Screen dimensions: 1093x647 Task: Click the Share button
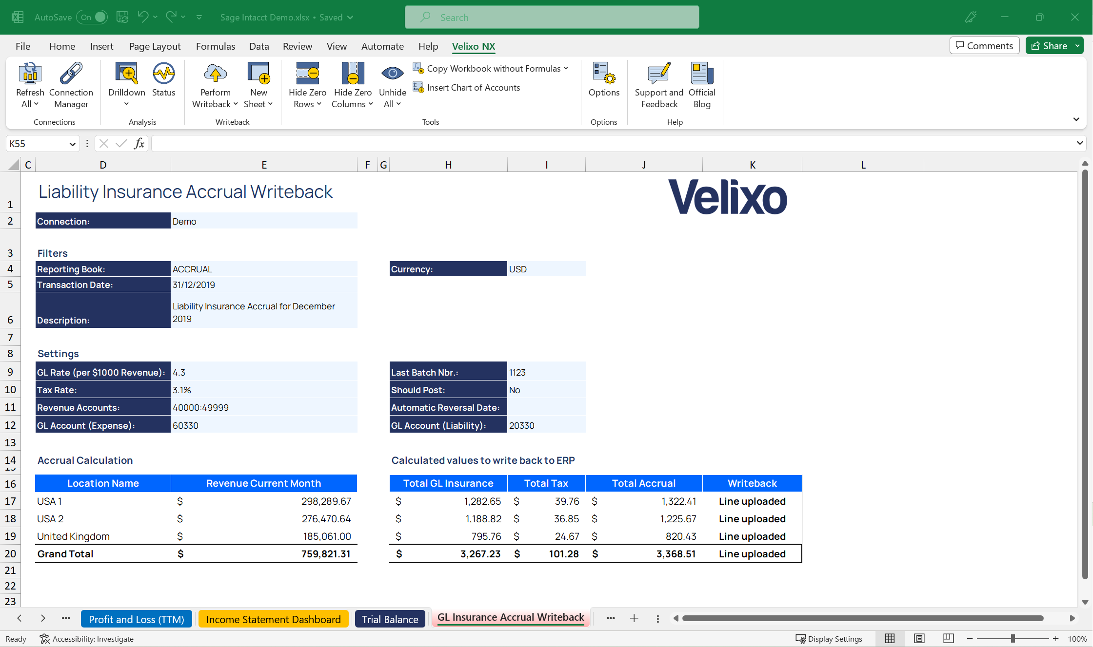[x=1053, y=45]
